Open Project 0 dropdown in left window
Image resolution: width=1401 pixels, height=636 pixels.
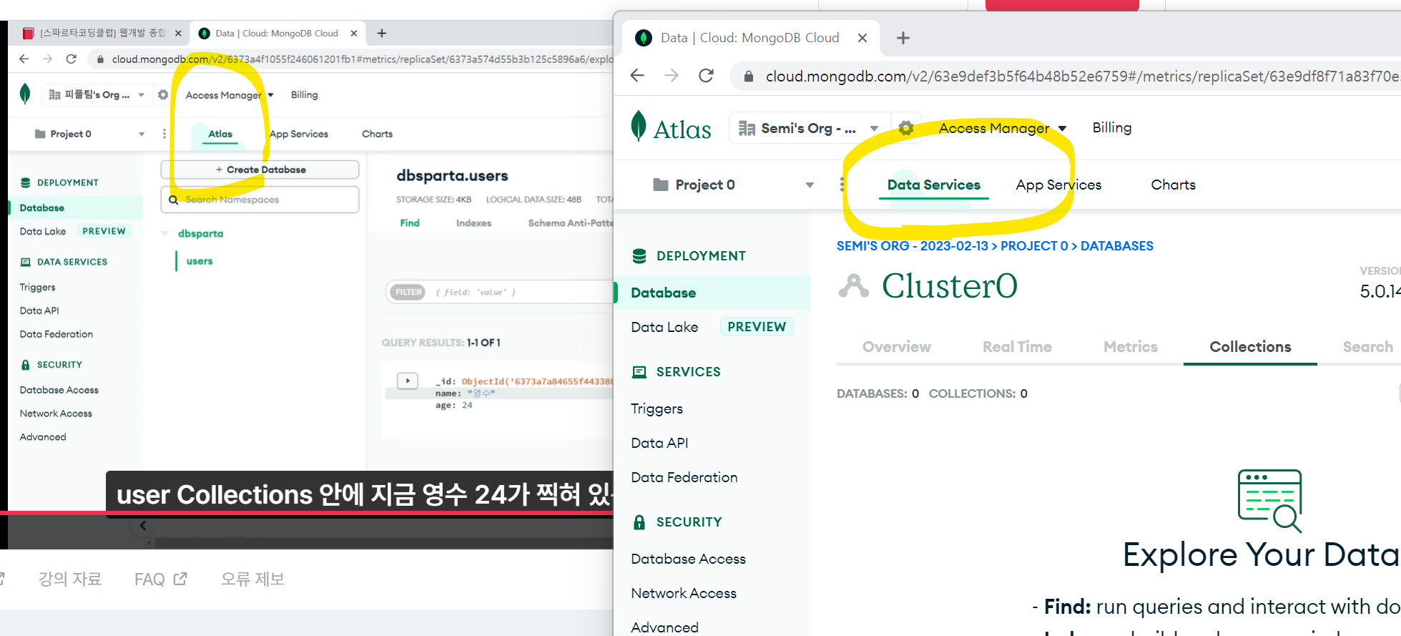click(x=89, y=134)
